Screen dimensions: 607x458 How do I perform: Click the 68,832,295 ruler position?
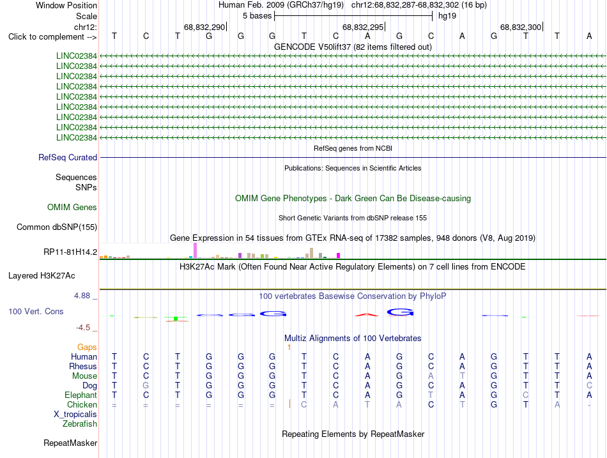(x=363, y=27)
